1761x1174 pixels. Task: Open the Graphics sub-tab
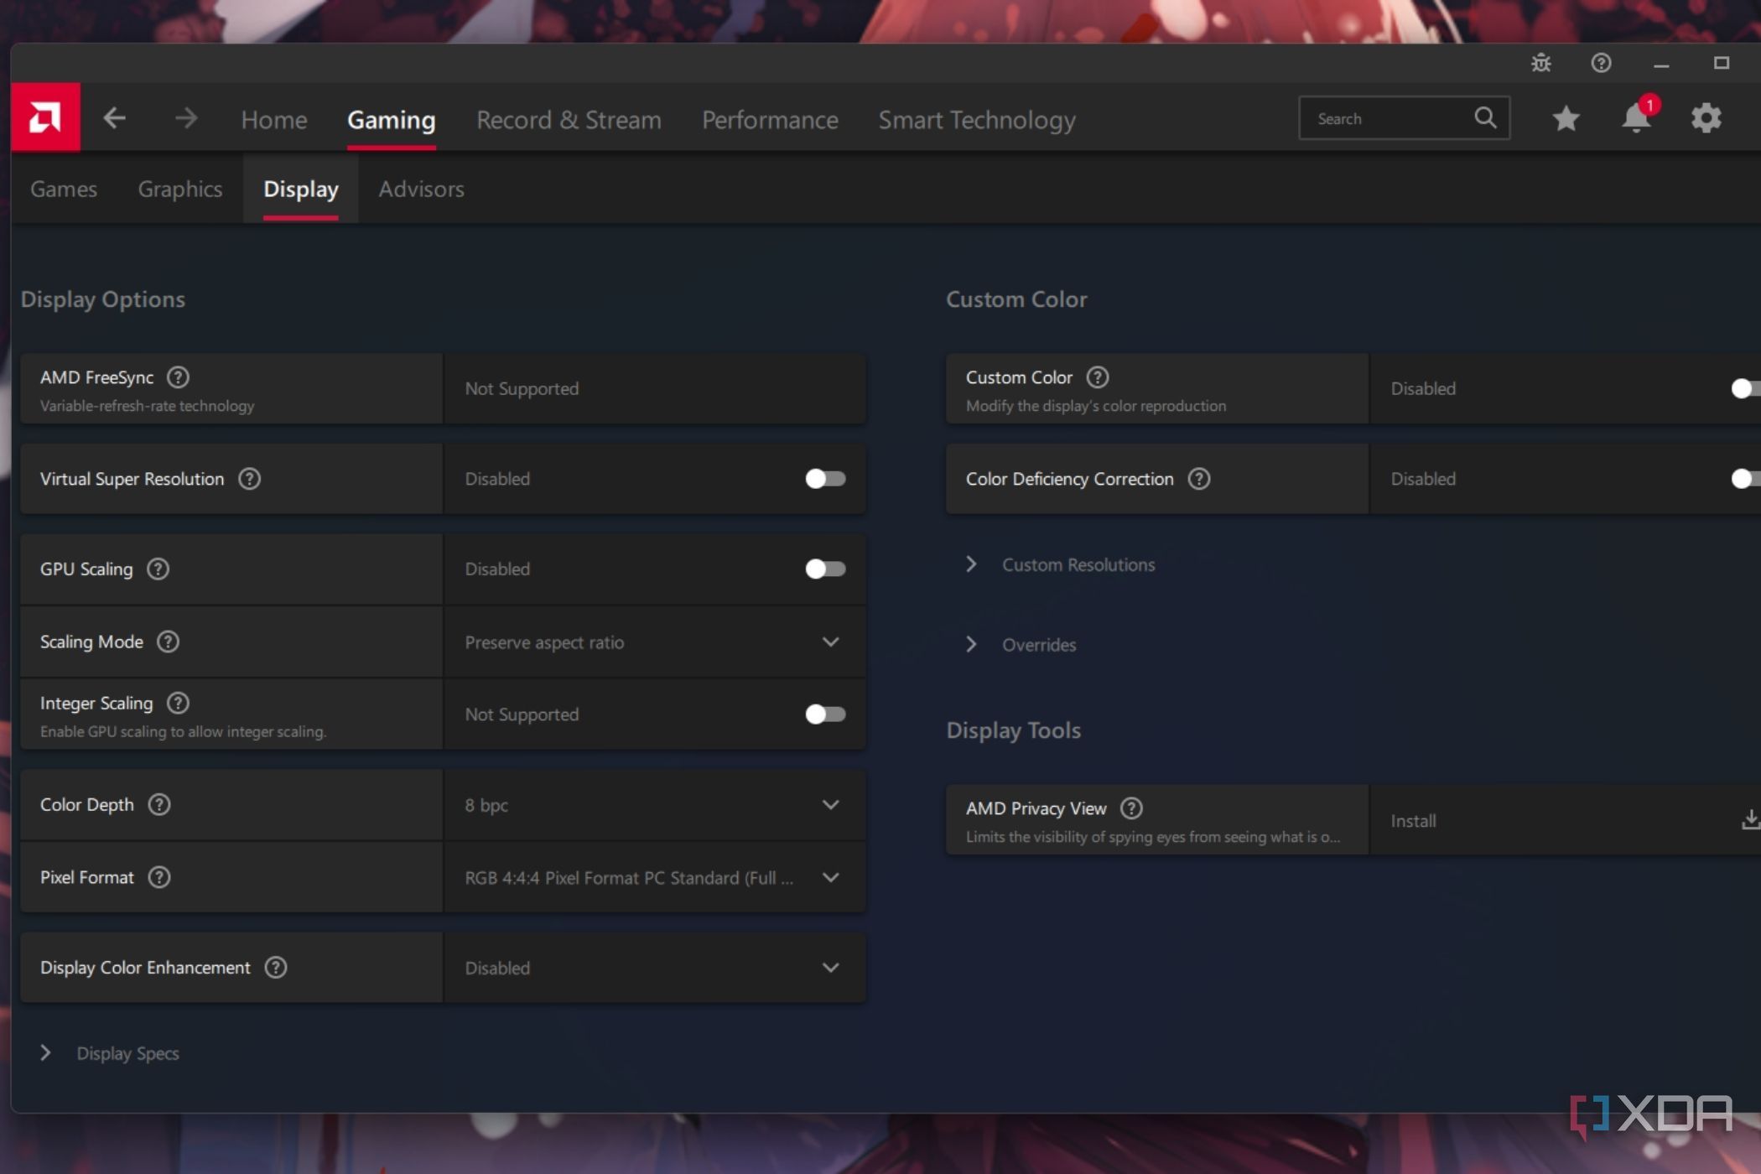pyautogui.click(x=180, y=190)
